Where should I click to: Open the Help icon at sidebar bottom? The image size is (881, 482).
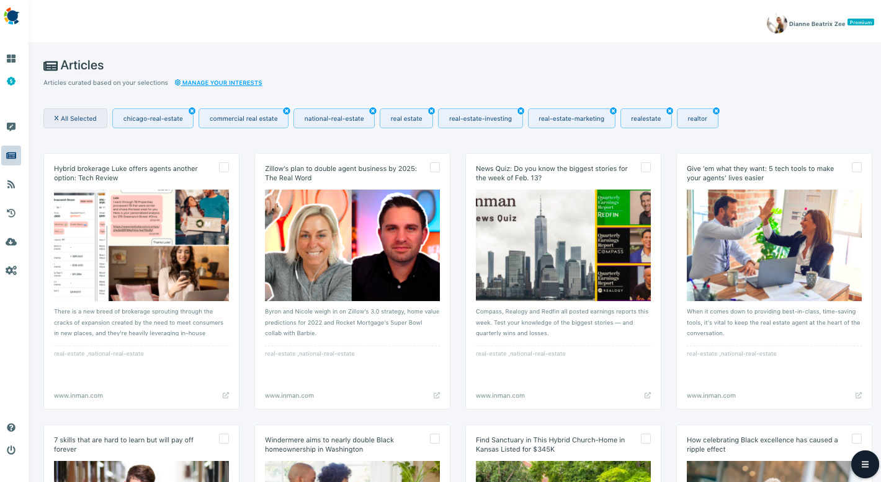(11, 427)
